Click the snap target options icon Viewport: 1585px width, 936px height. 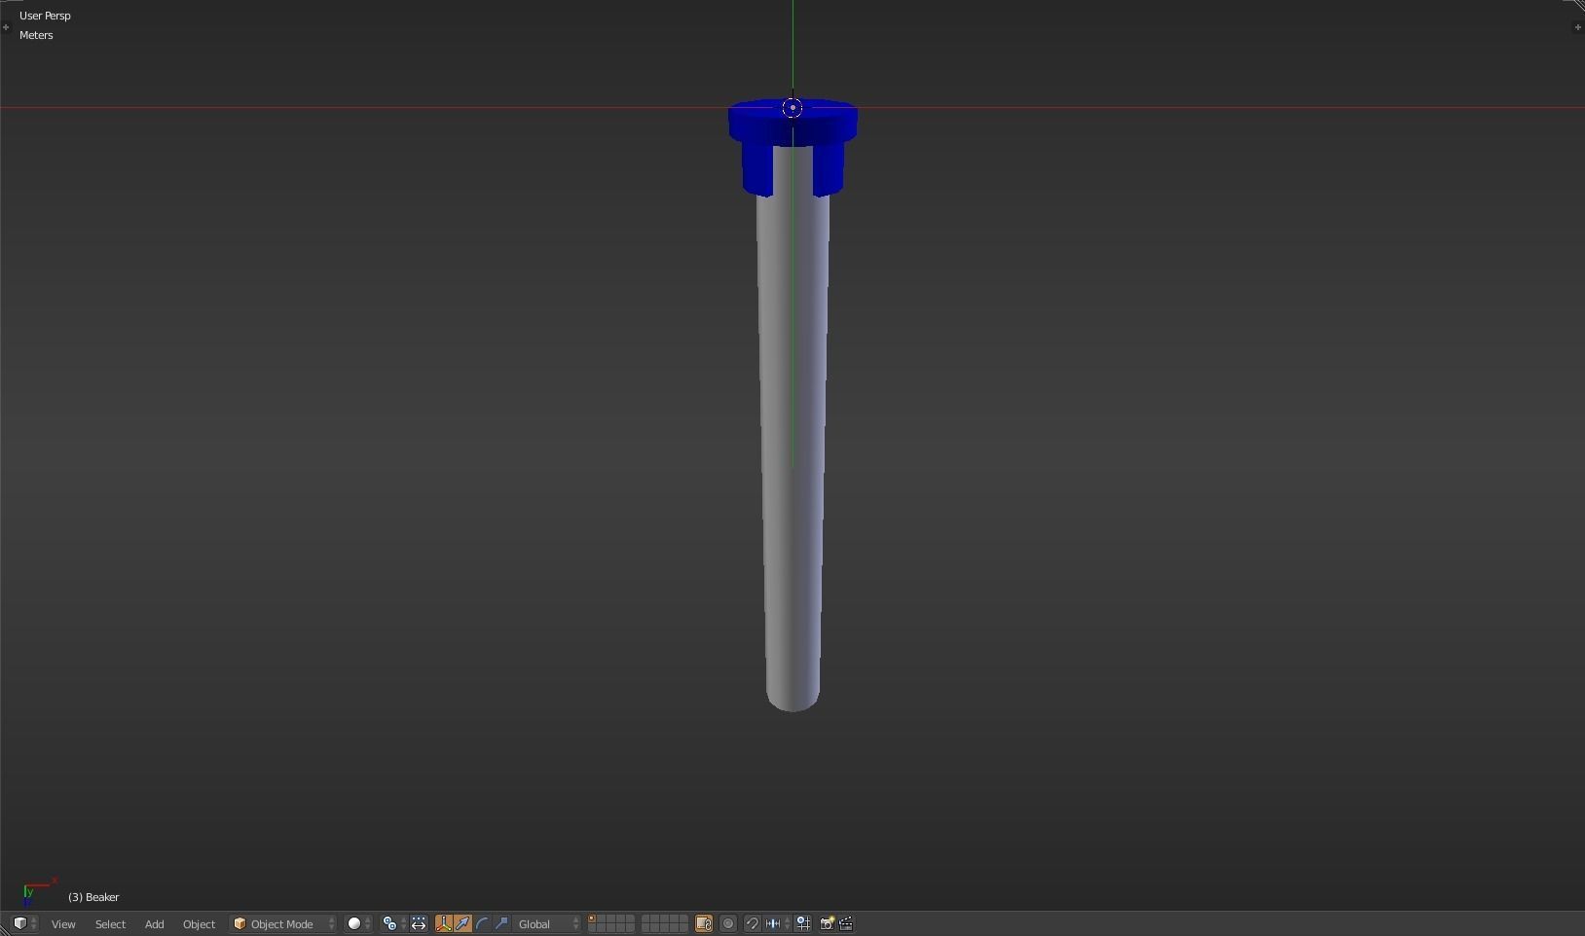click(803, 923)
